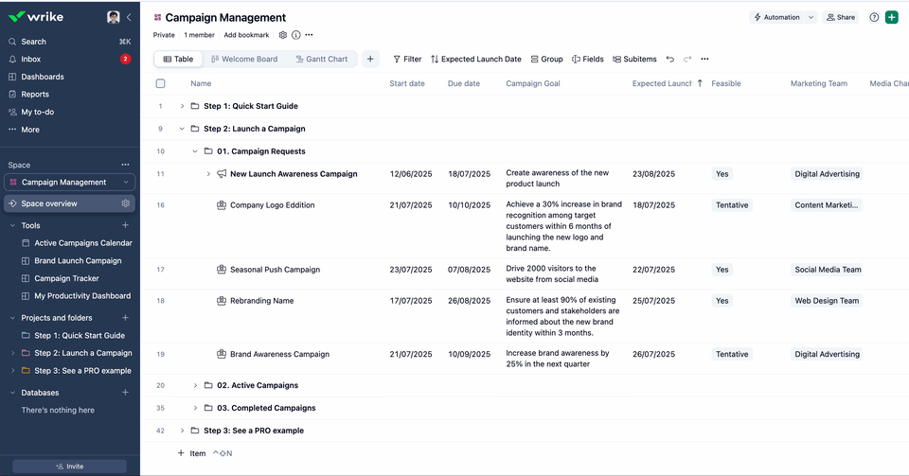The width and height of the screenshot is (909, 476).
Task: Tick the select-all checkbox in table header
Action: (160, 83)
